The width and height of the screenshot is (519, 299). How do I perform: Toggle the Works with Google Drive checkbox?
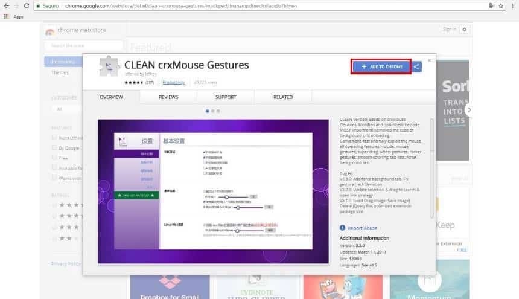[x=54, y=178]
